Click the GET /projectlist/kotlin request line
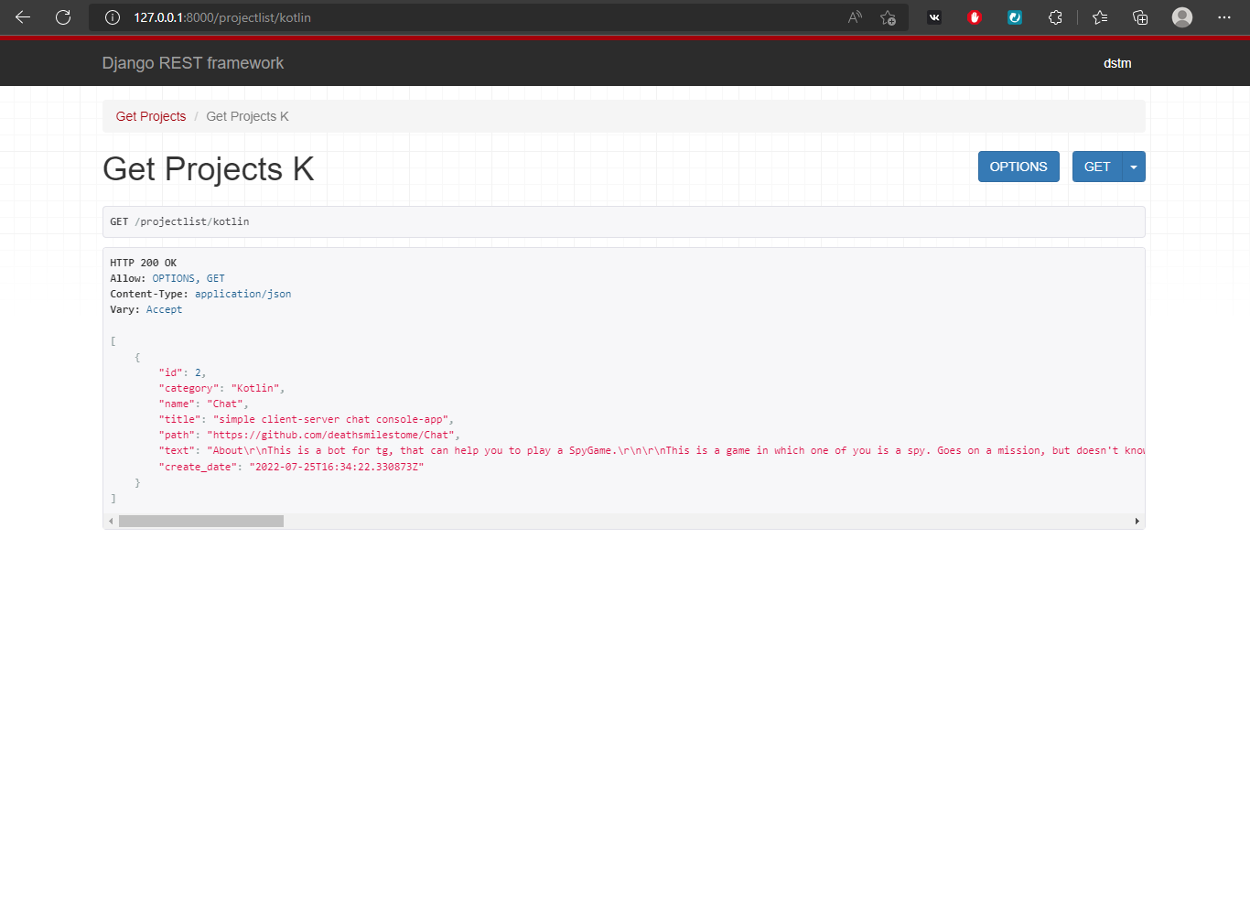This screenshot has height=905, width=1250. tap(179, 221)
